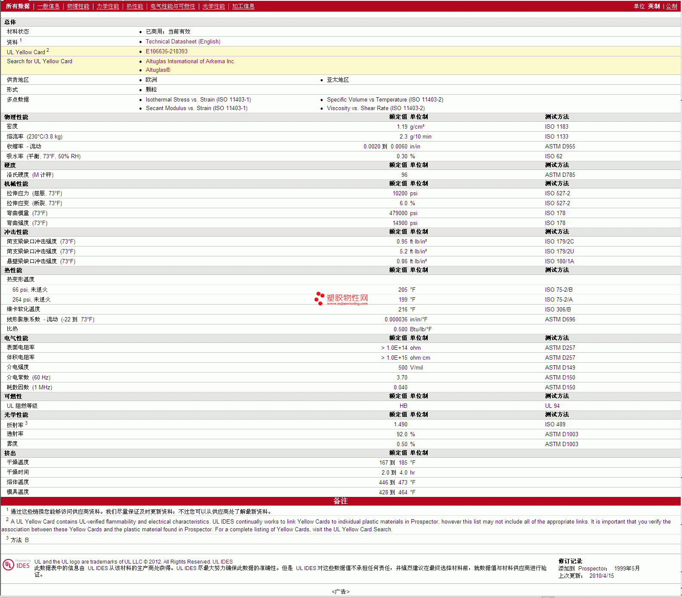Open the 一般信息 tab
The image size is (682, 598).
pos(49,6)
